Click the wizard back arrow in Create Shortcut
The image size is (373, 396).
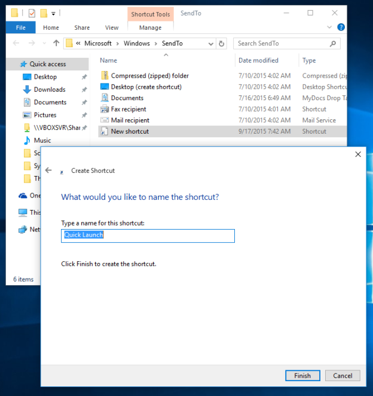[48, 170]
